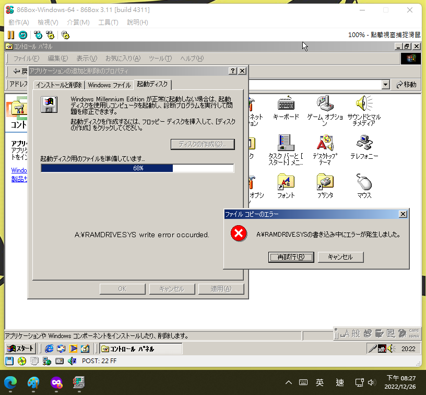Click the 3dfx icon in the guest system tray

click(383, 348)
